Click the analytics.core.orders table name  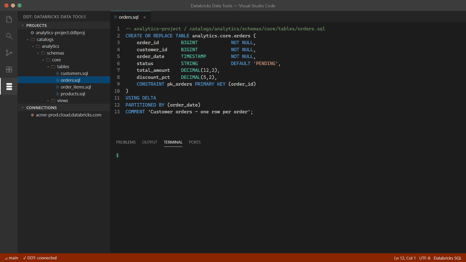(x=221, y=36)
